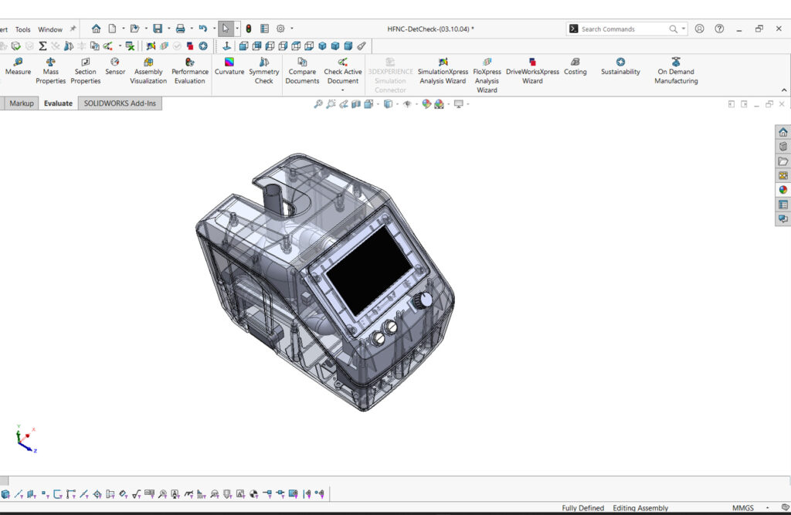This screenshot has height=515, width=791.
Task: Open On Demand Manufacturing
Action: pyautogui.click(x=676, y=71)
